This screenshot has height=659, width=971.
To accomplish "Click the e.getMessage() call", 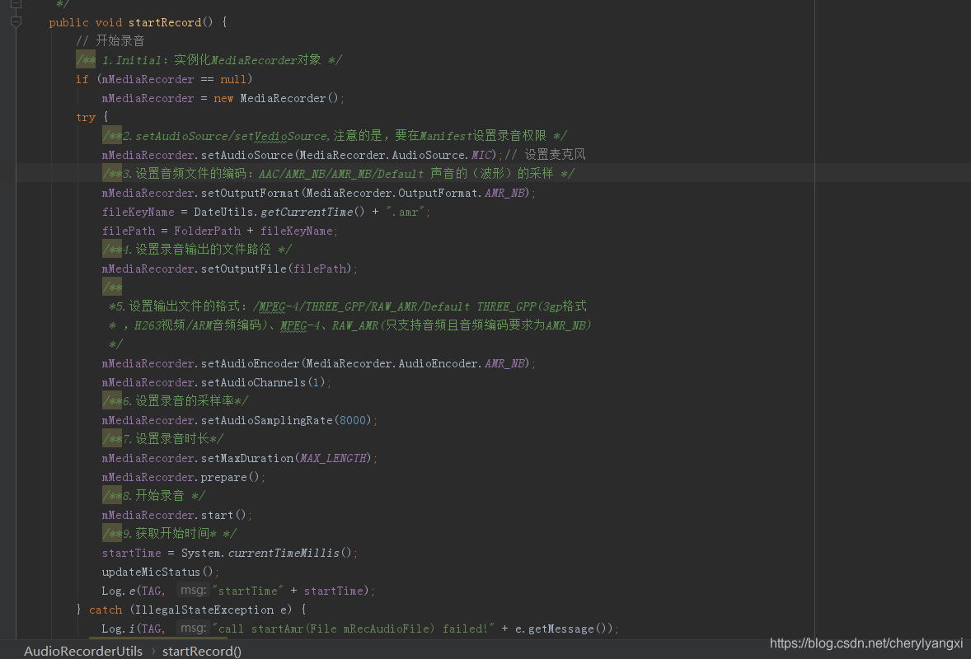I will coord(561,629).
